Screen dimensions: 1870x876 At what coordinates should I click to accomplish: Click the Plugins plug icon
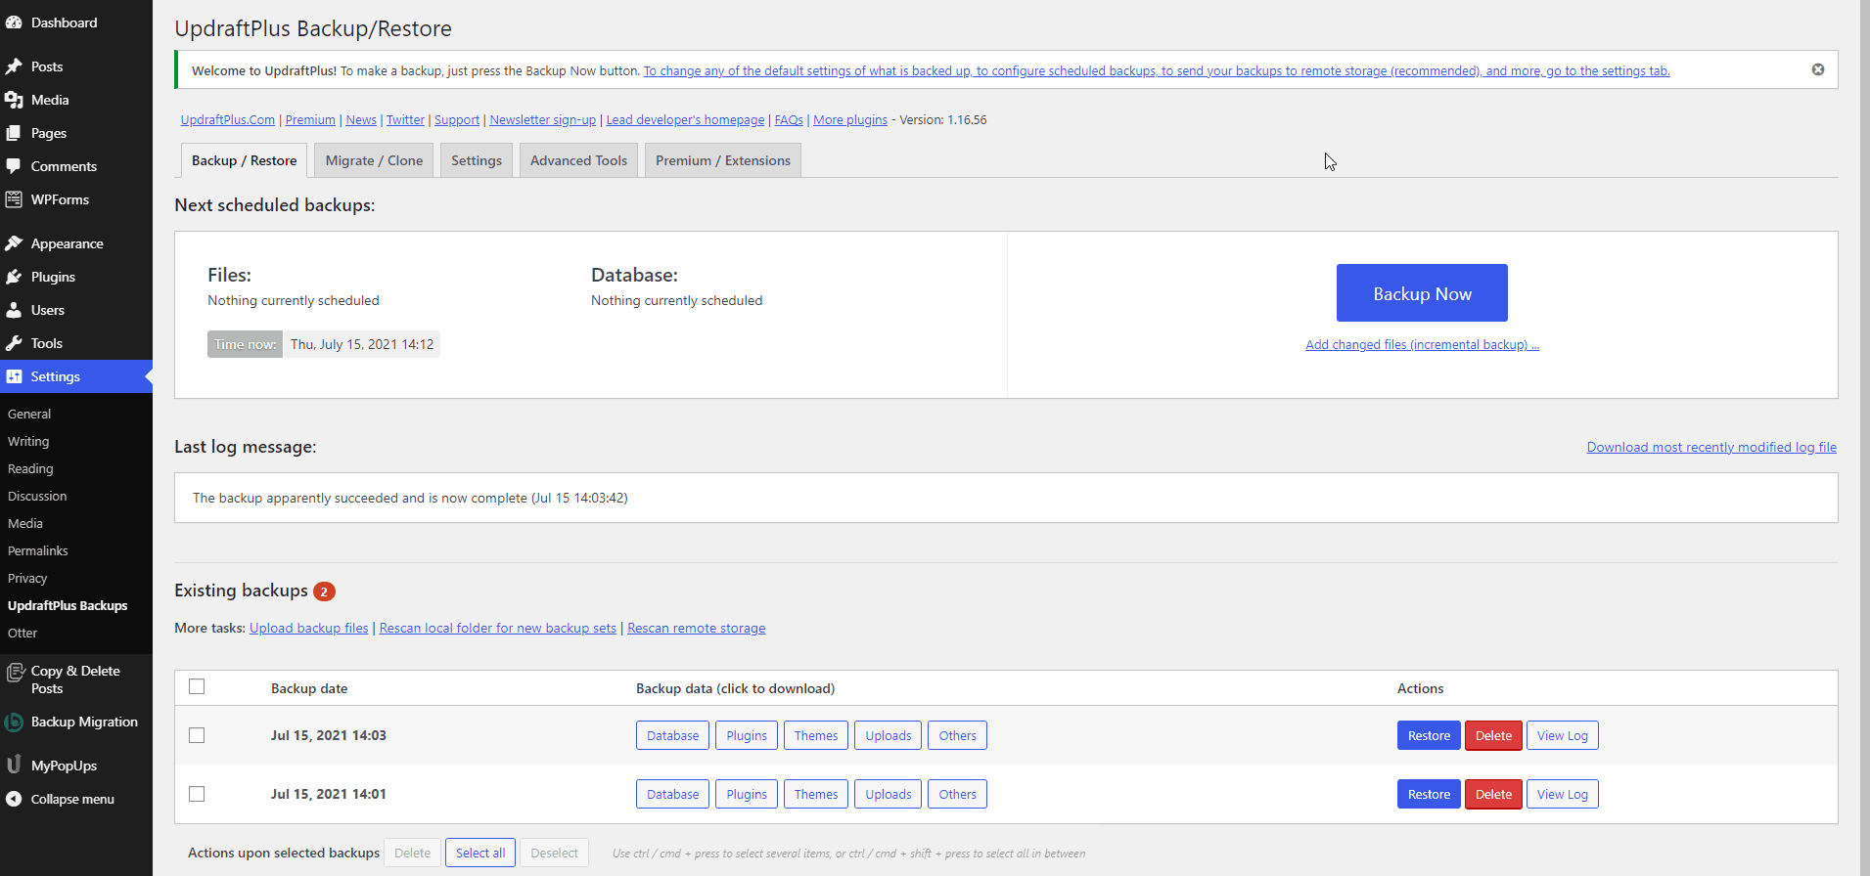(x=14, y=277)
